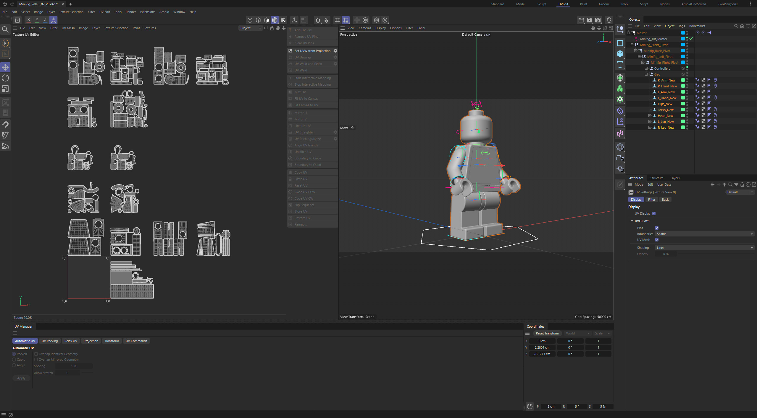Click the Render View clapper icon
The width and height of the screenshot is (757, 418).
point(581,20)
